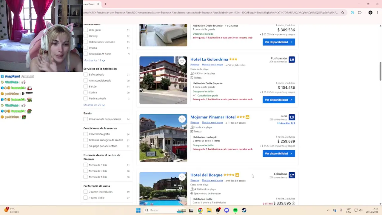Save Hotel del Bosque with heart icon
Image resolution: width=382 pixels, height=215 pixels.
[182, 177]
